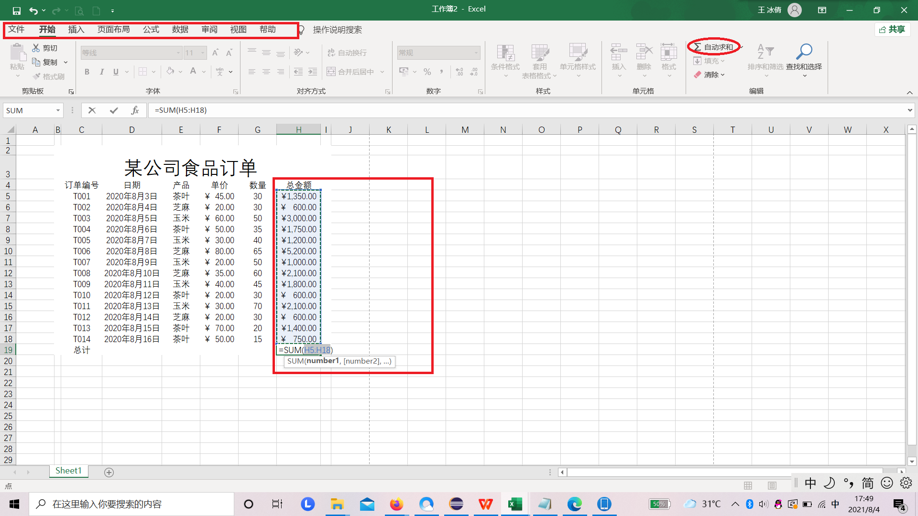Image resolution: width=918 pixels, height=516 pixels.
Task: Click Format as Table (套用表格格式)
Action: pos(540,61)
